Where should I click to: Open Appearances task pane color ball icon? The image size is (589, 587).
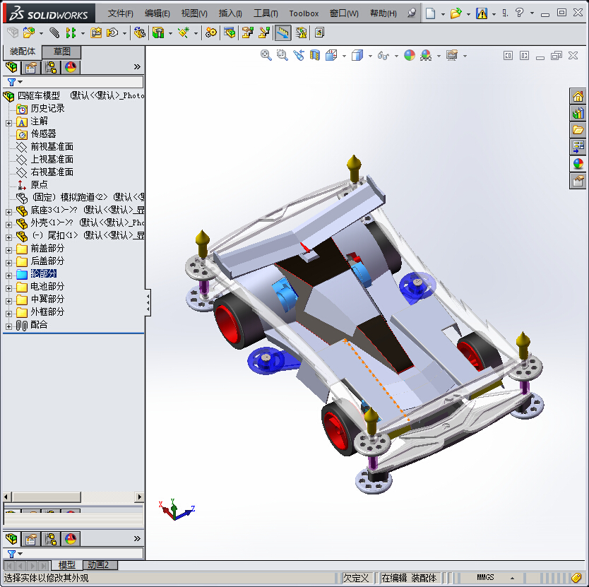tap(578, 164)
